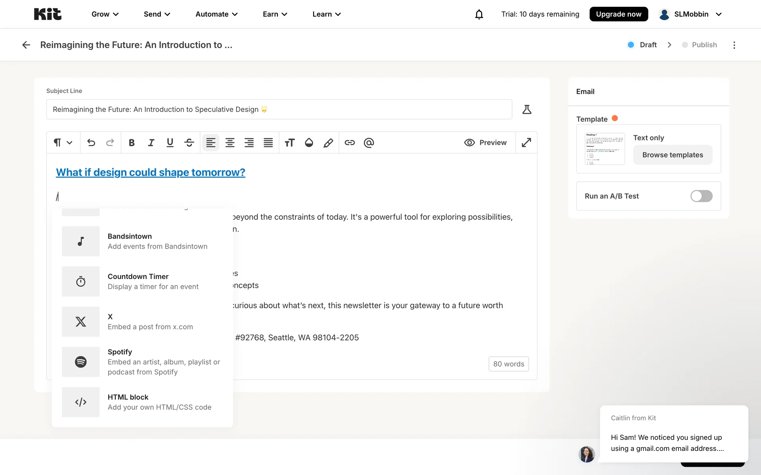
Task: Justify the paragraph text
Action: [268, 142]
